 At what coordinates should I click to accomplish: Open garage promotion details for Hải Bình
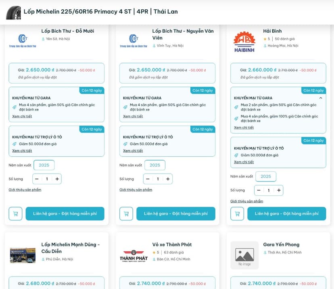[x=244, y=128]
